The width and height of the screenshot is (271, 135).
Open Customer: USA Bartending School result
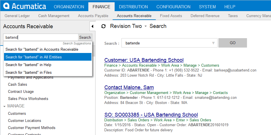144,60
